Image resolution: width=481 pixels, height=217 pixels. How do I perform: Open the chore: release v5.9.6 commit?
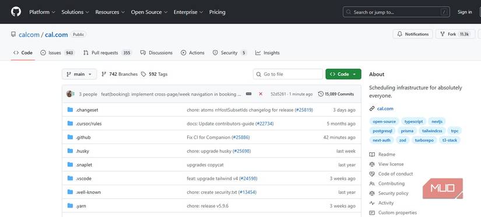[208, 206]
